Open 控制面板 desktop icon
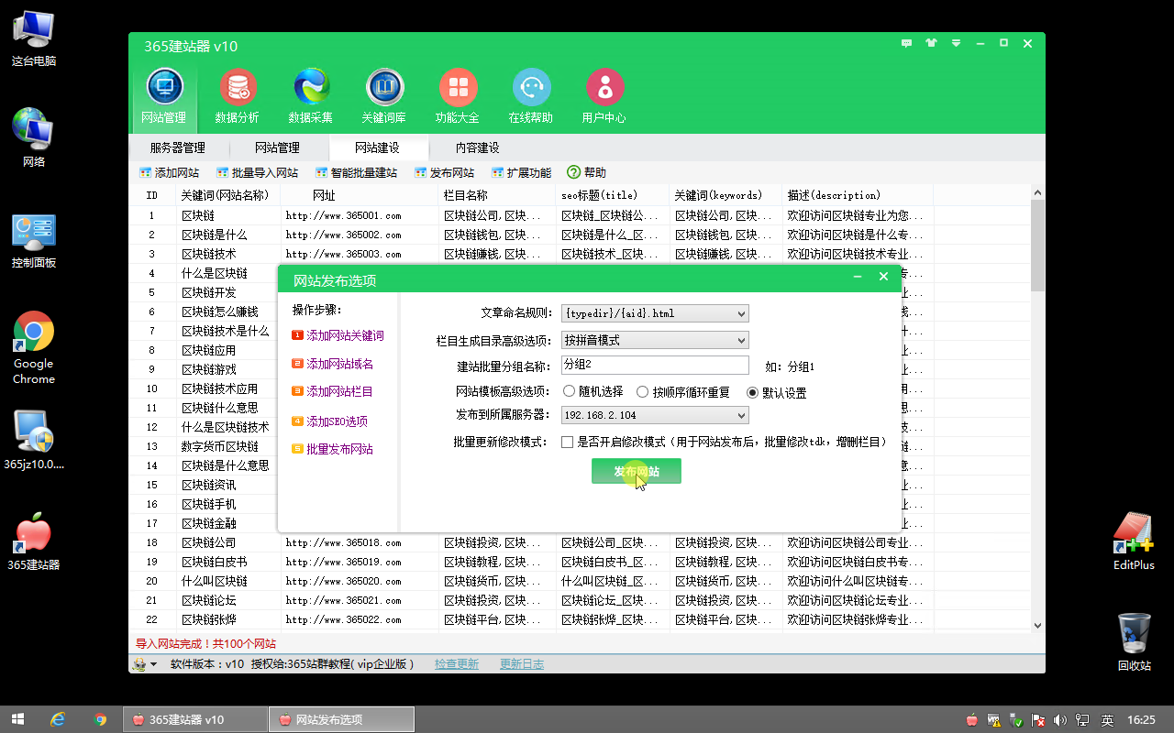This screenshot has width=1174, height=733. pyautogui.click(x=34, y=240)
